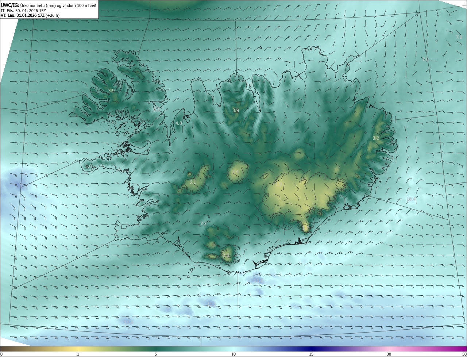The width and height of the screenshot is (467, 357).
Task: Click the 10.4 value off the southeast coast
Action: click(x=410, y=199)
